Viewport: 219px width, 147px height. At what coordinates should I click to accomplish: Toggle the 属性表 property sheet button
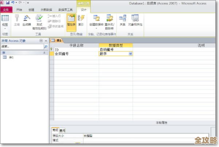point(71,22)
